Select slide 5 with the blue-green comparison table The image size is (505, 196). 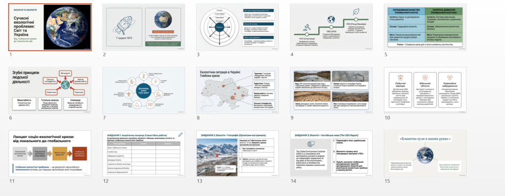pyautogui.click(x=425, y=27)
